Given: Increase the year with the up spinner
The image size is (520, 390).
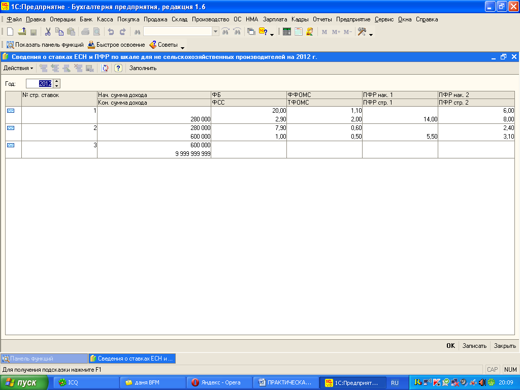Looking at the screenshot, I should [x=57, y=82].
